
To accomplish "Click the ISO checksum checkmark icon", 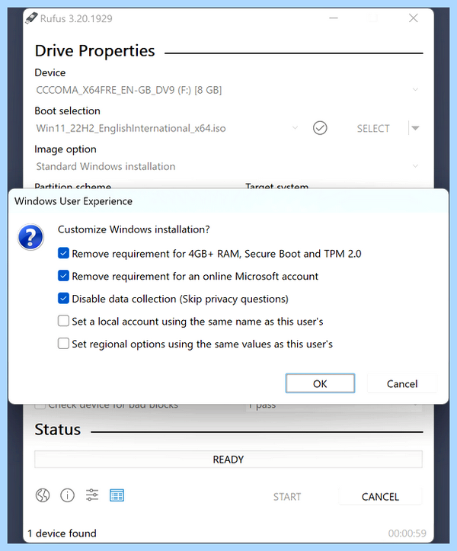I will [320, 128].
